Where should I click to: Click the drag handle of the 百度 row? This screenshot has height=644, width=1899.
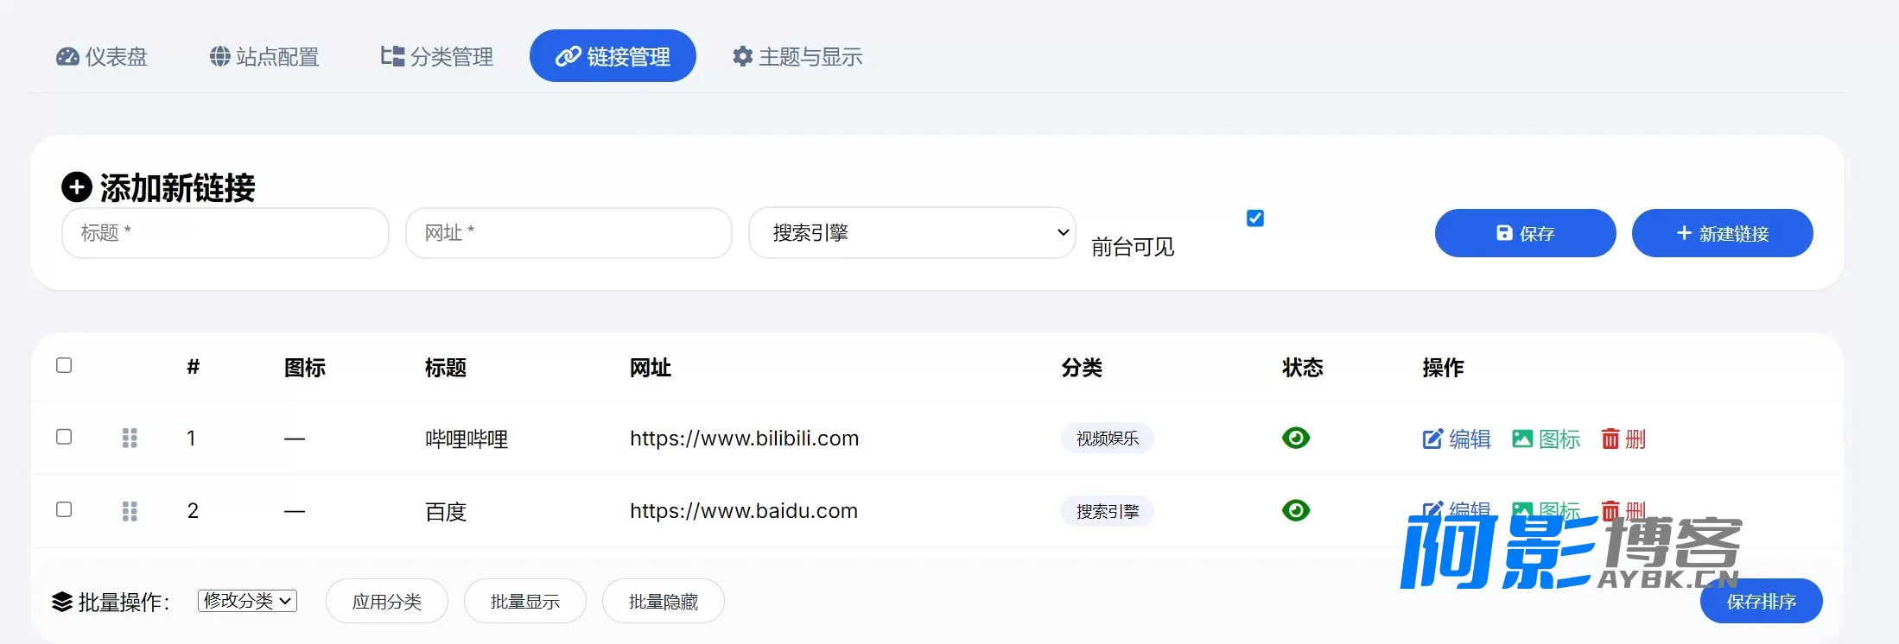[130, 511]
